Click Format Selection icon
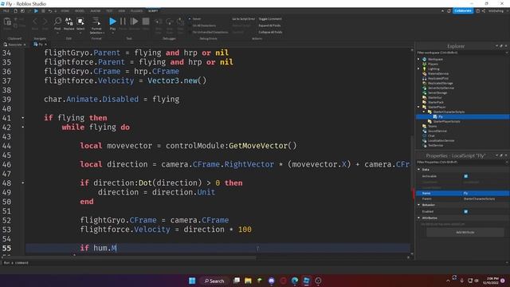Image resolution: width=510 pixels, height=287 pixels. (96, 22)
